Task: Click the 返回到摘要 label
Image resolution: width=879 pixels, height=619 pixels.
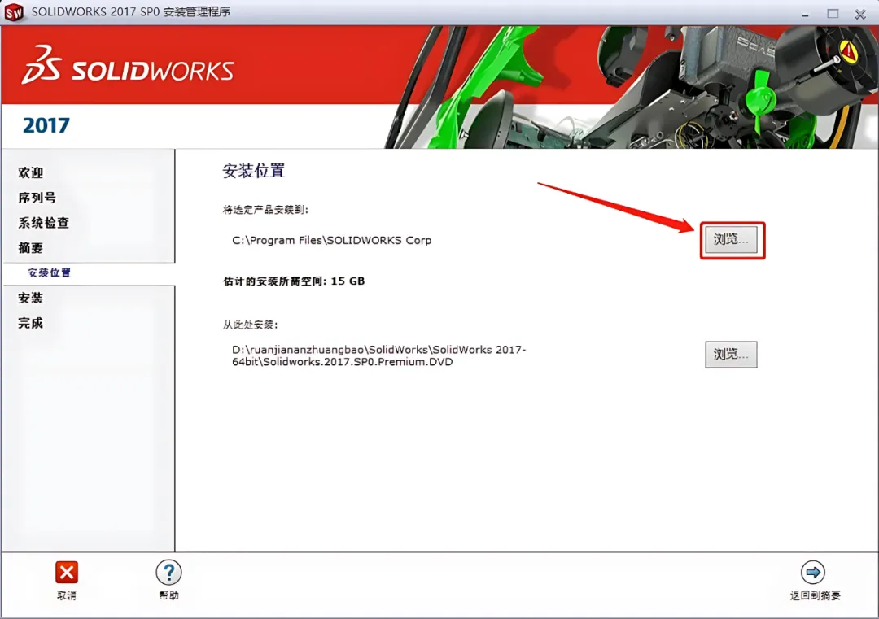Action: coord(815,595)
